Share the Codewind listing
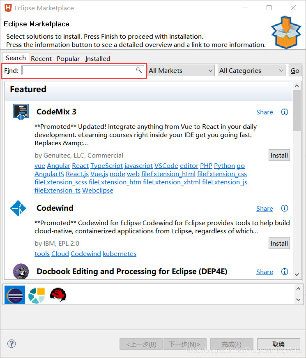The width and height of the screenshot is (306, 358). 265,209
